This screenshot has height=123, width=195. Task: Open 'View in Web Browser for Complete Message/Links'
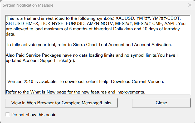(x=61, y=103)
